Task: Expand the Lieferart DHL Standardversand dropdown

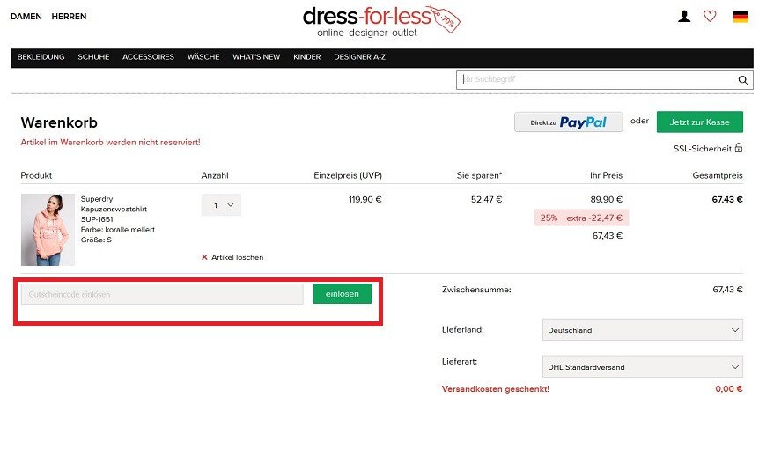Action: click(x=643, y=366)
